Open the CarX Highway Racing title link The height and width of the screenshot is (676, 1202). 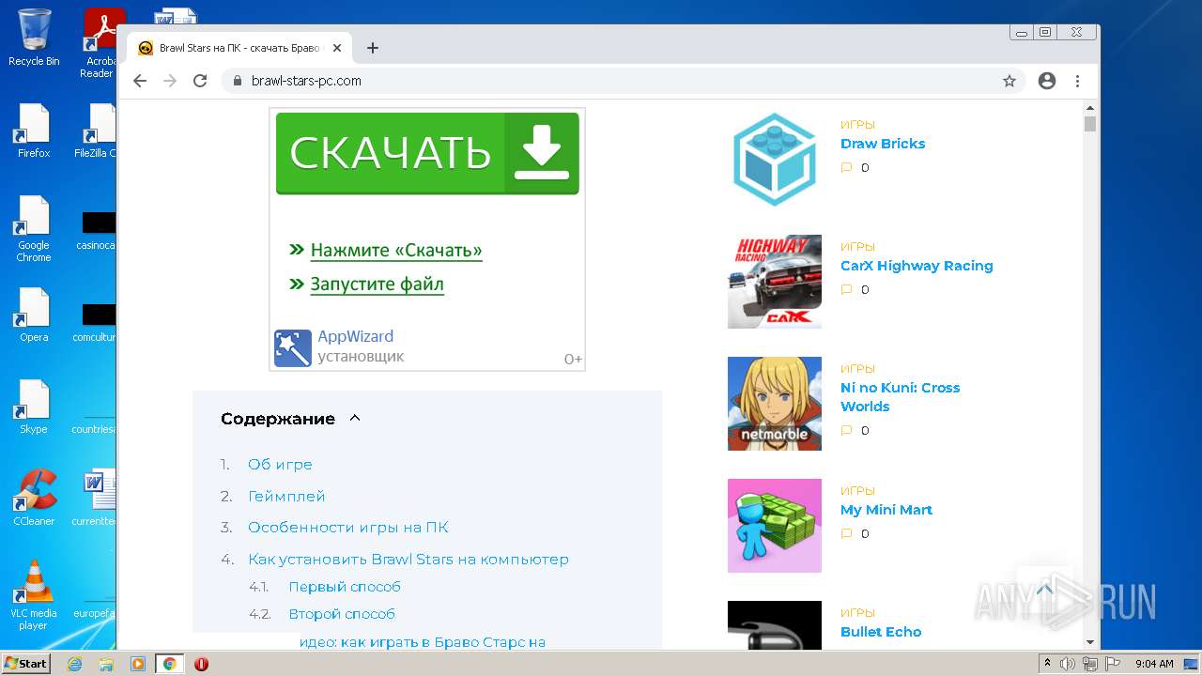click(x=917, y=266)
